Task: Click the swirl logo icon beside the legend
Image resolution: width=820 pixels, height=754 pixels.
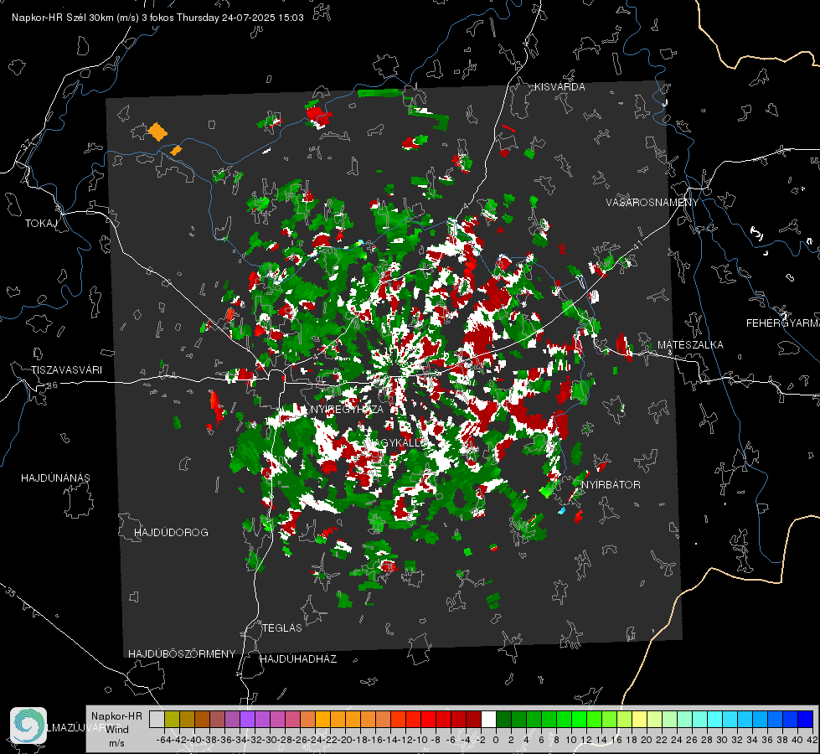Action: point(28,726)
